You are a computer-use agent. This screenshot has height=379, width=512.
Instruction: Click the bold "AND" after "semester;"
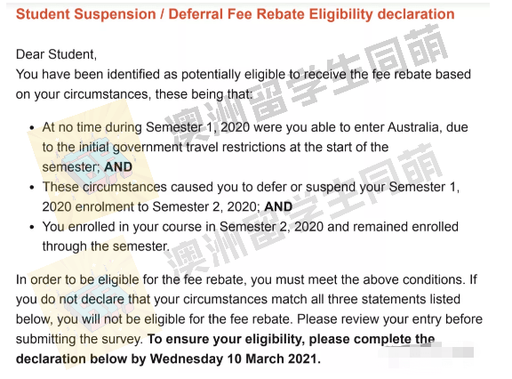pyautogui.click(x=118, y=167)
